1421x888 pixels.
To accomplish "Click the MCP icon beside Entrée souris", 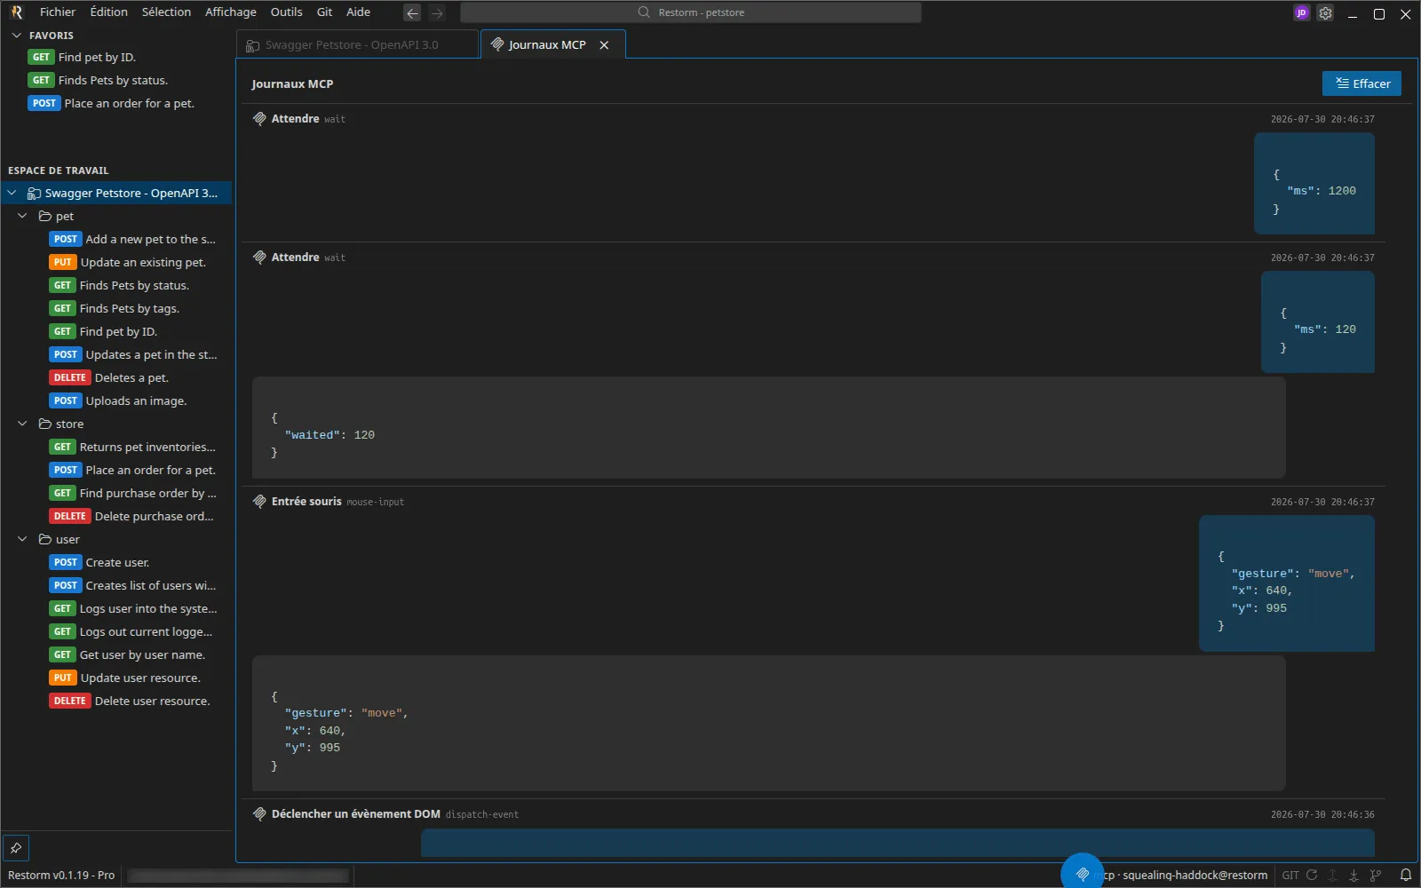I will [259, 502].
